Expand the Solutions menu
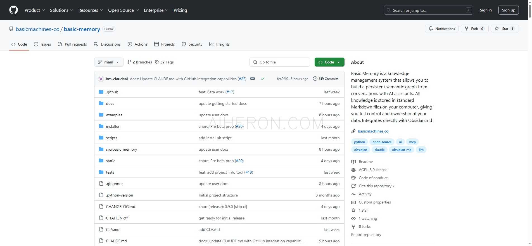 tap(61, 10)
